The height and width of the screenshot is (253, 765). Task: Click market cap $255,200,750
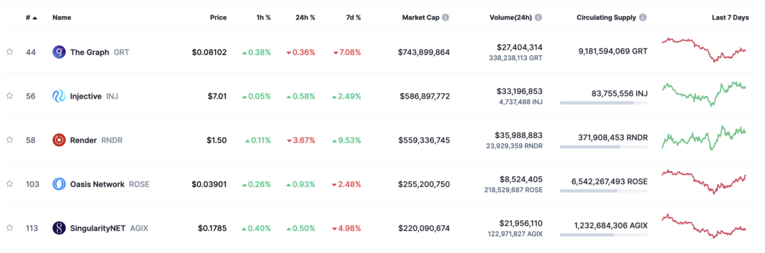coord(424,184)
